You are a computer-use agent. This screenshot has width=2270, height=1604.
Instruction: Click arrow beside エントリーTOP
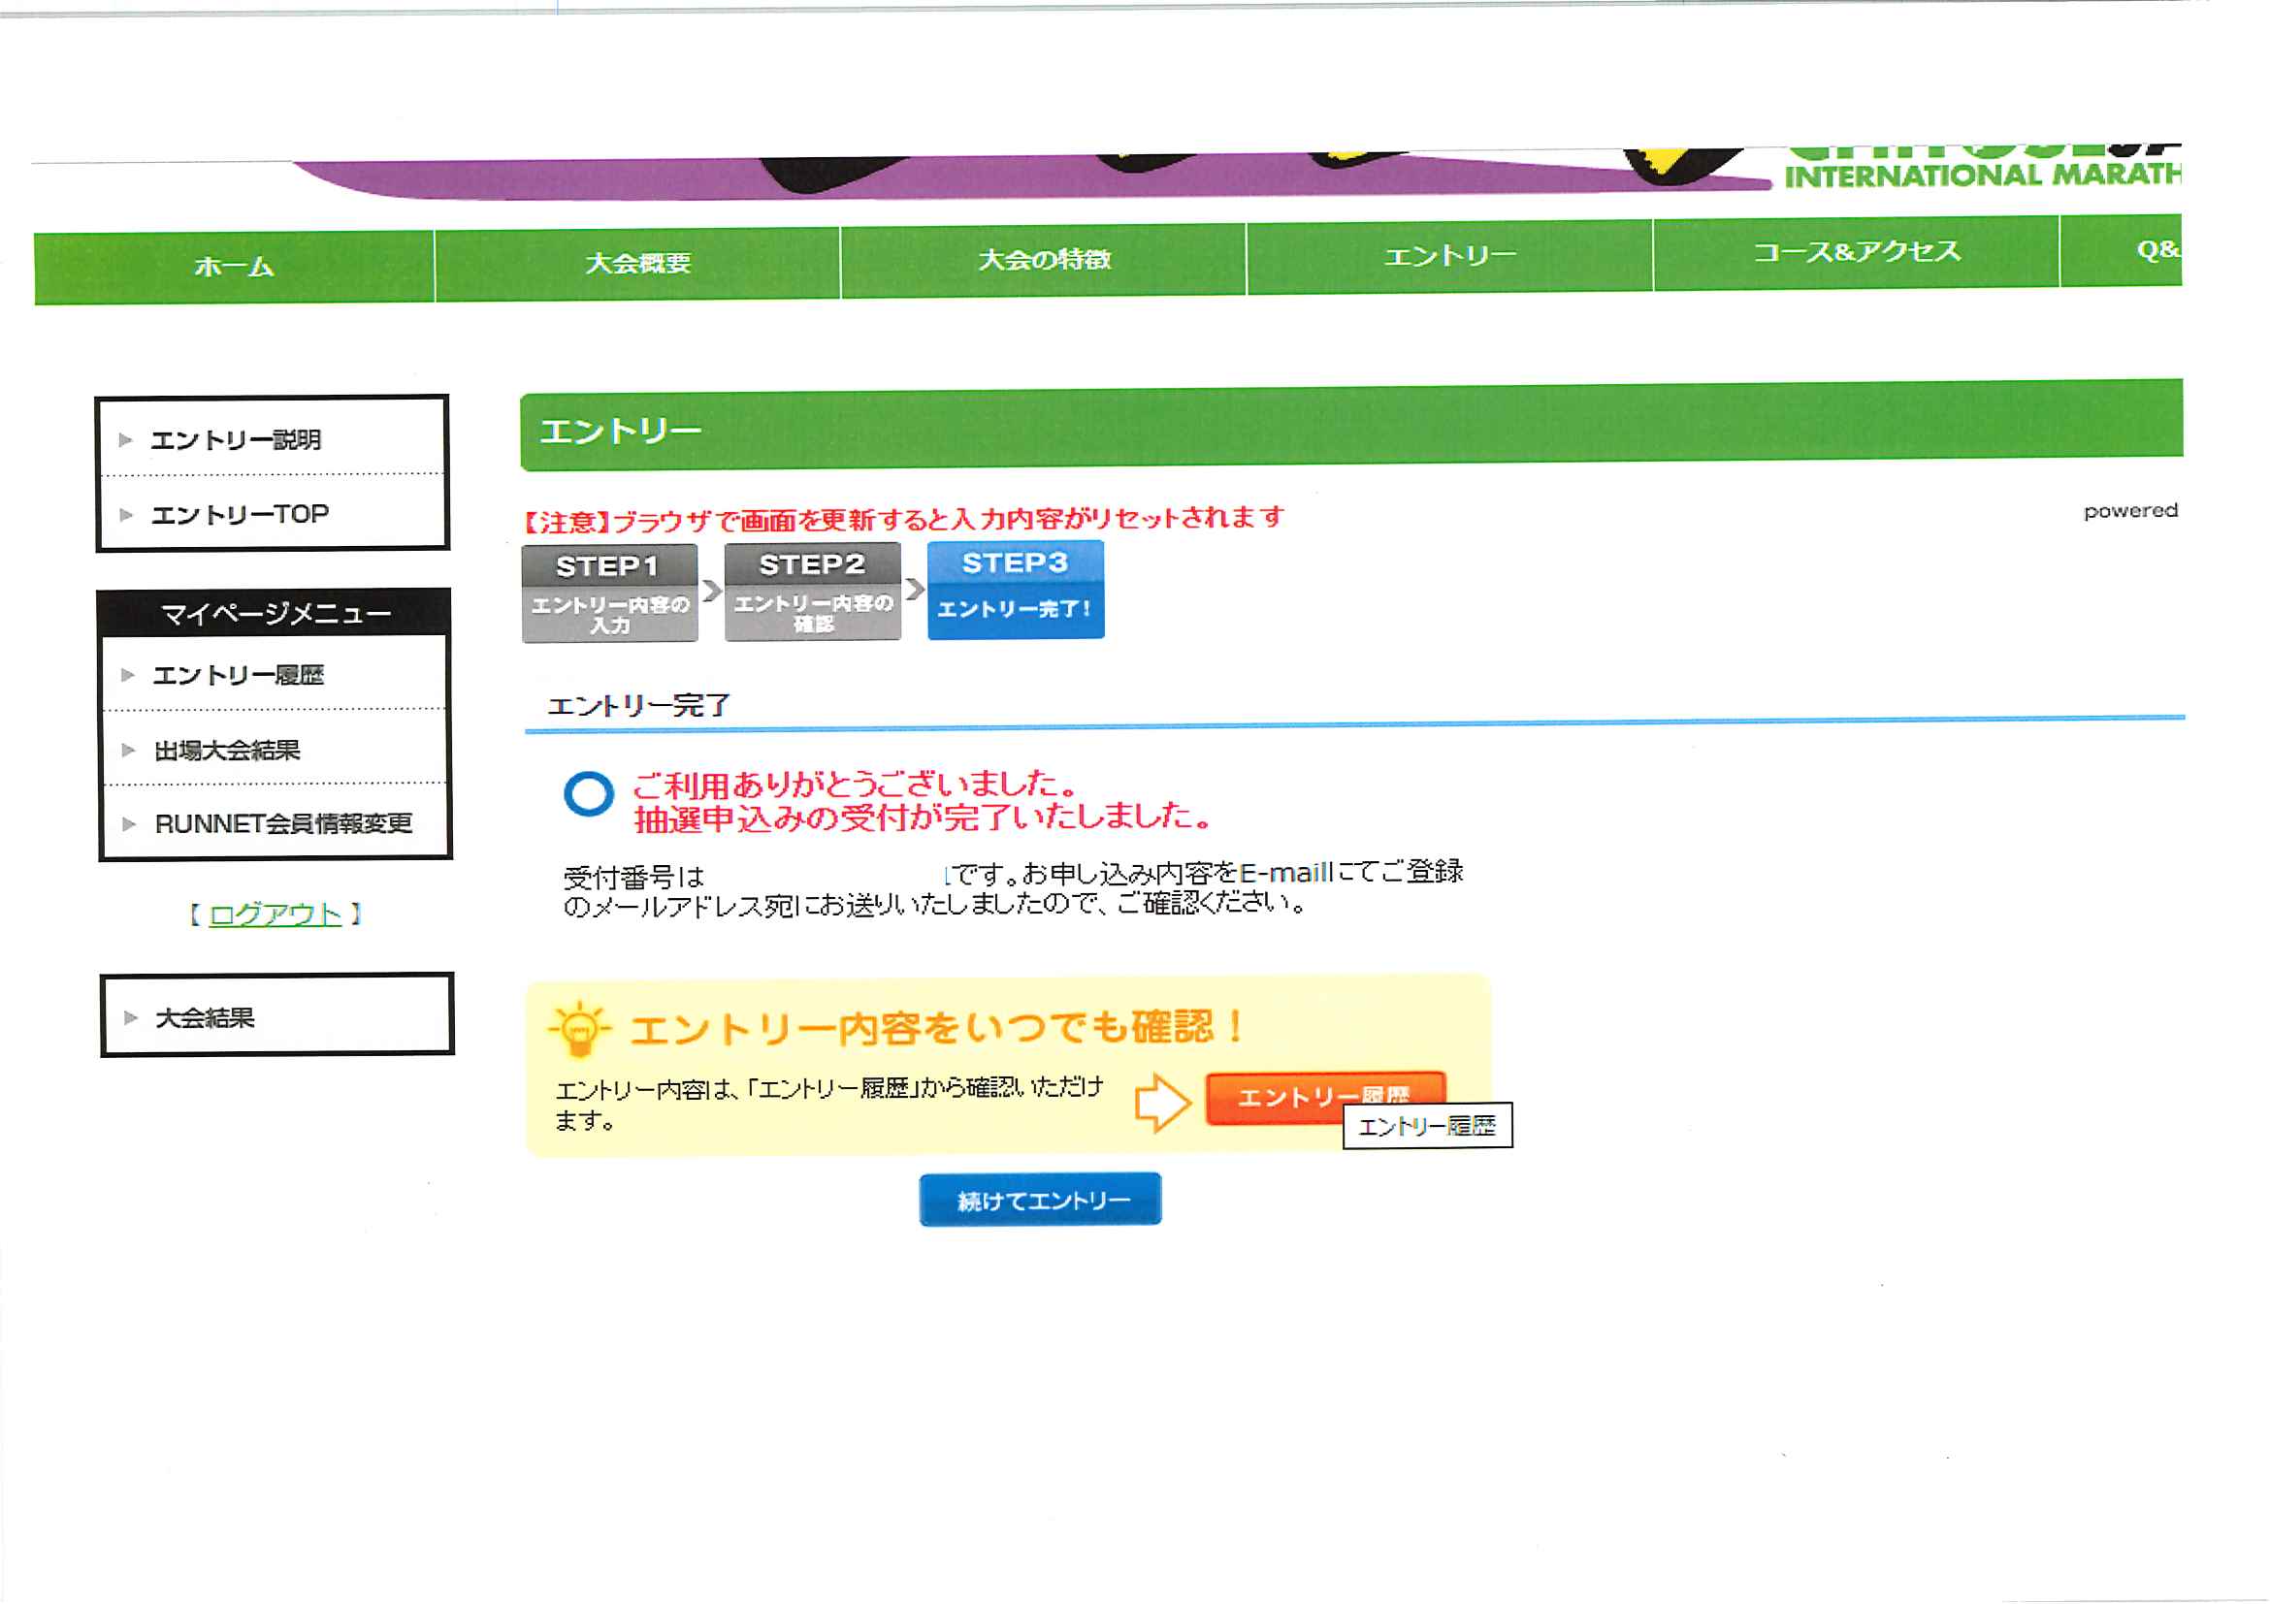(x=125, y=515)
